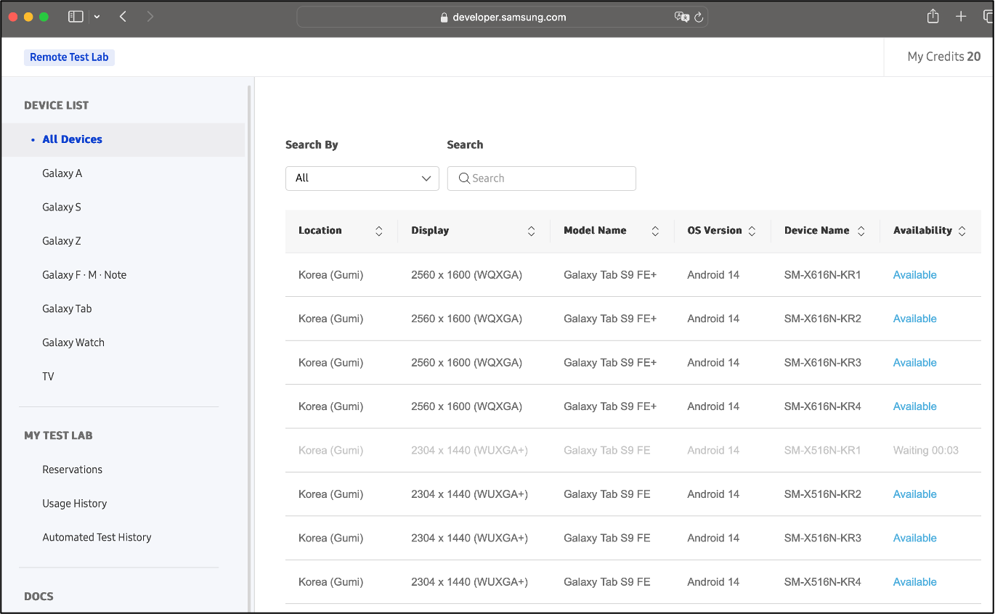Sort by Location column arrows

pyautogui.click(x=378, y=231)
